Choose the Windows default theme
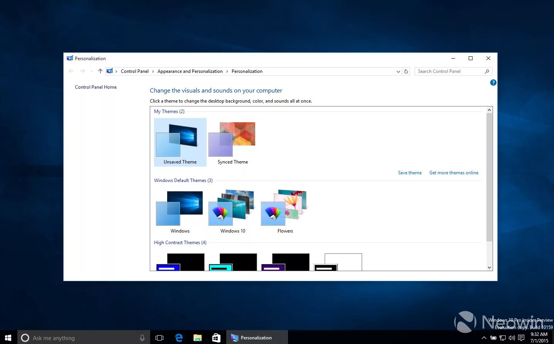The height and width of the screenshot is (344, 554). (x=180, y=211)
